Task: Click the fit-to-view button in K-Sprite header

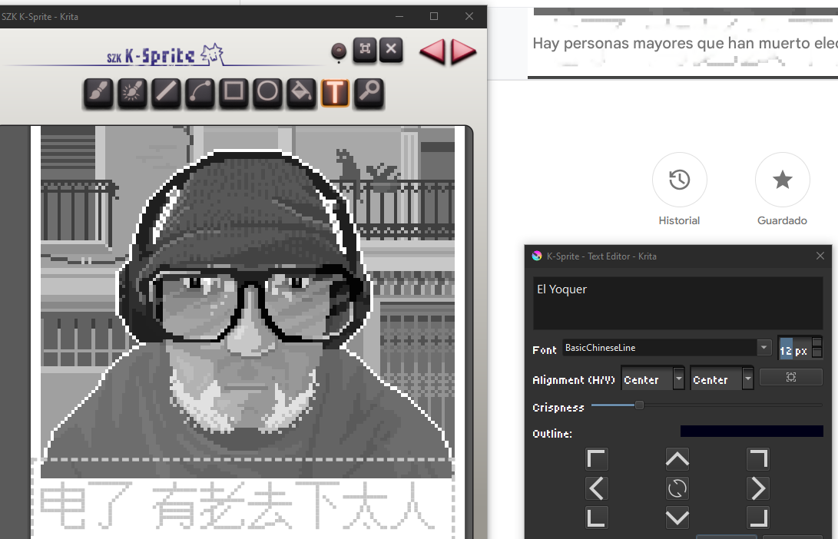Action: tap(365, 50)
